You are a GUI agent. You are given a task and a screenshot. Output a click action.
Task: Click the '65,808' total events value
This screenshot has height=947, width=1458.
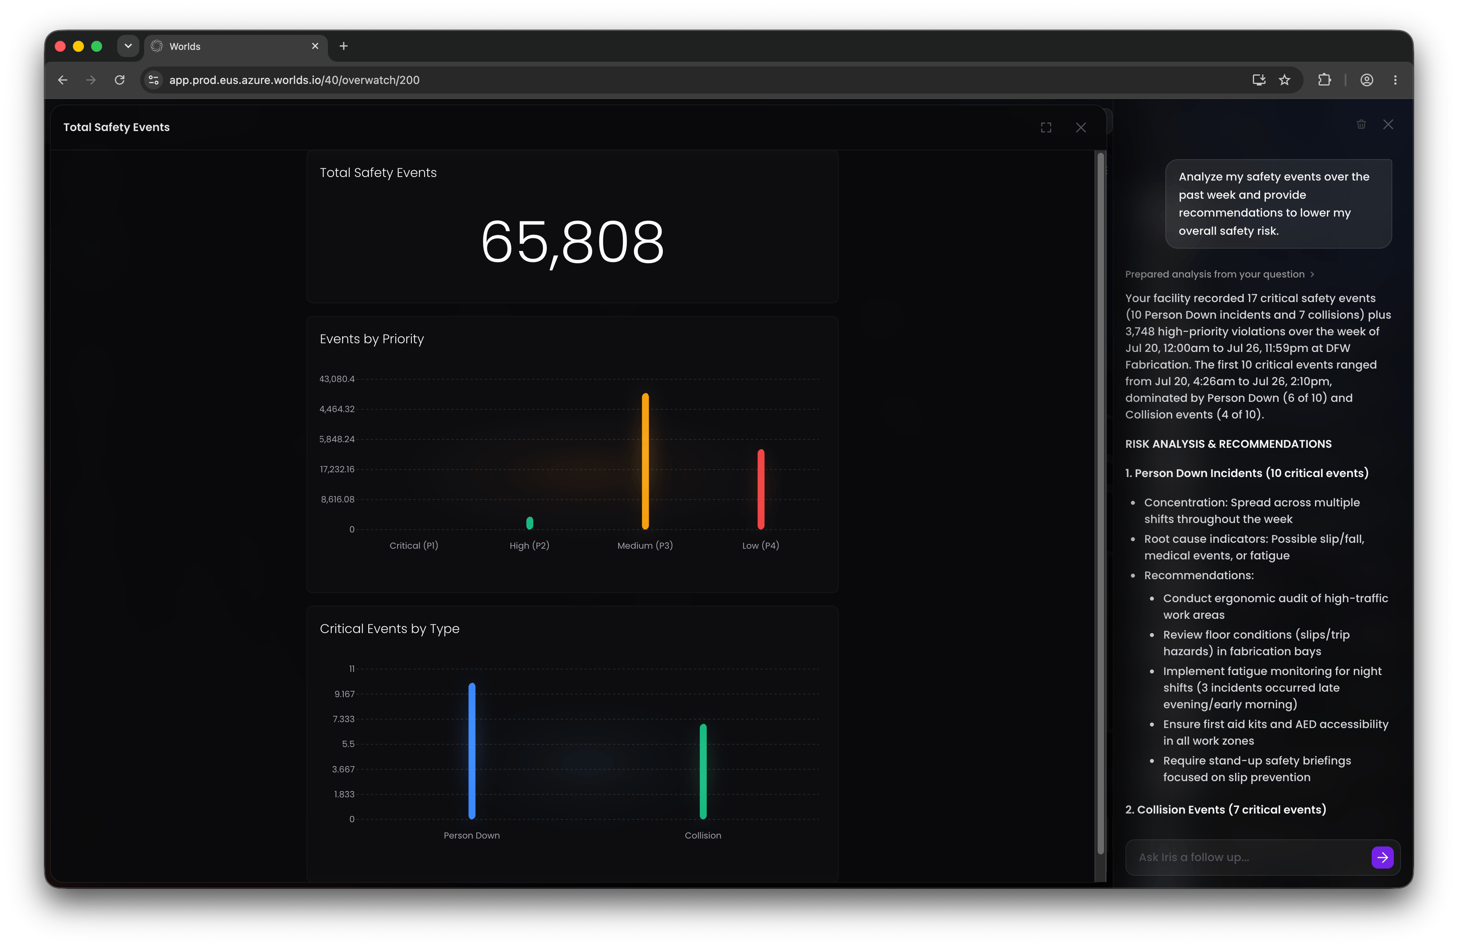point(572,243)
